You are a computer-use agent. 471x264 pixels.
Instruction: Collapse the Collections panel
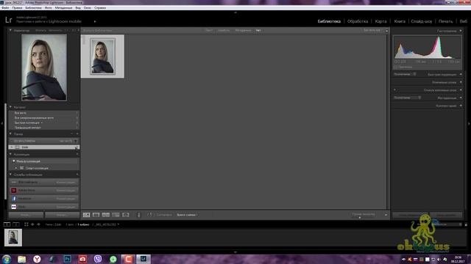(x=10, y=154)
